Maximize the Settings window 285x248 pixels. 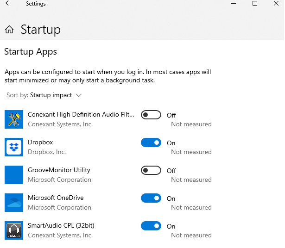[255, 3]
